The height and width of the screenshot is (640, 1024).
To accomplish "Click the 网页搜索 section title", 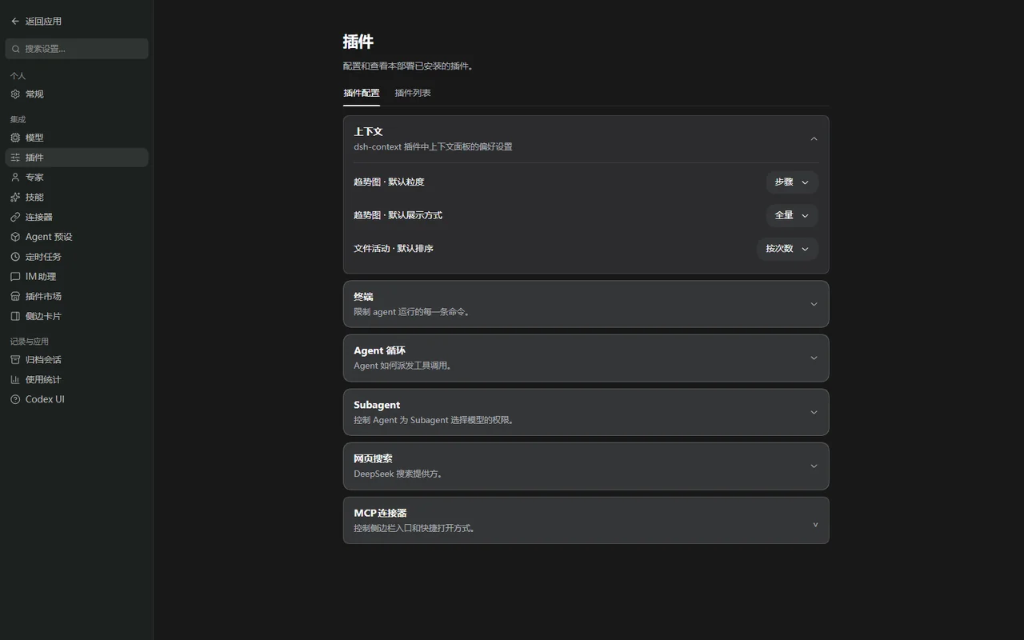I will pos(373,458).
